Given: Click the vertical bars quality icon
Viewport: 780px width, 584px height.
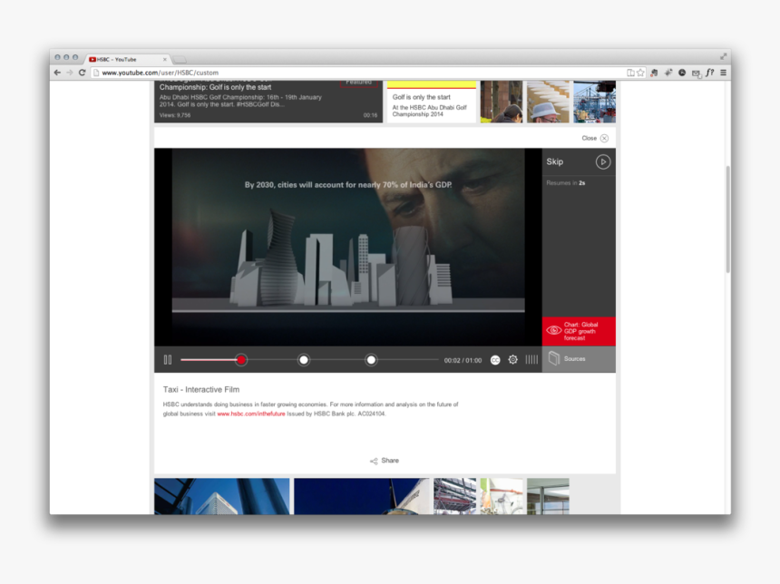Looking at the screenshot, I should 531,360.
